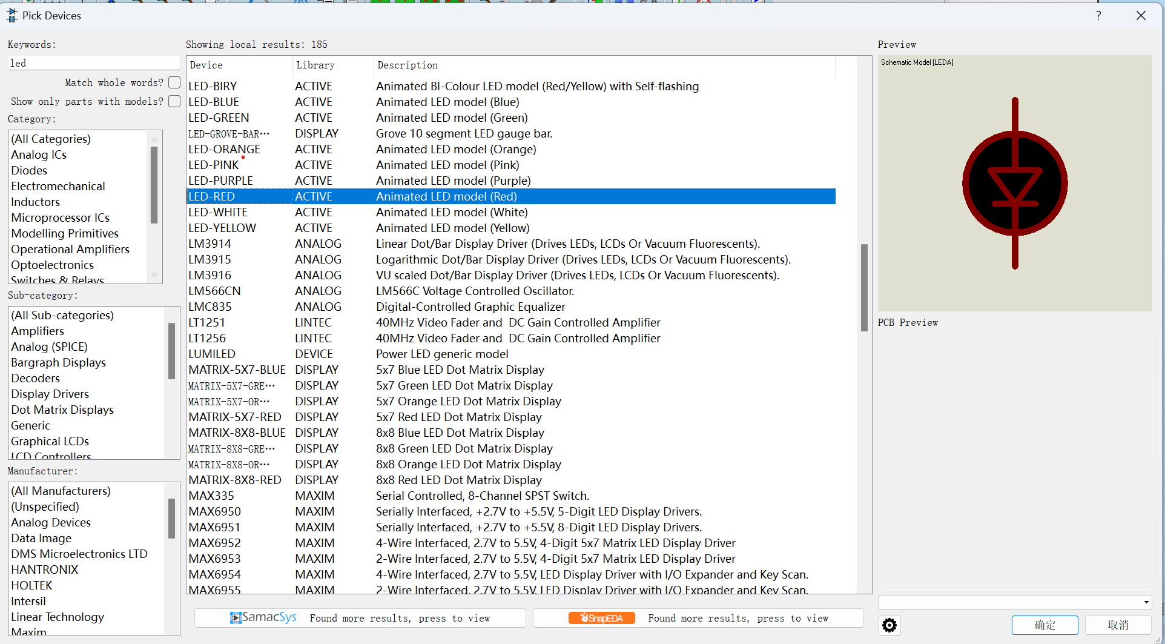Open the settings gear icon
The image size is (1165, 644).
pyautogui.click(x=889, y=625)
